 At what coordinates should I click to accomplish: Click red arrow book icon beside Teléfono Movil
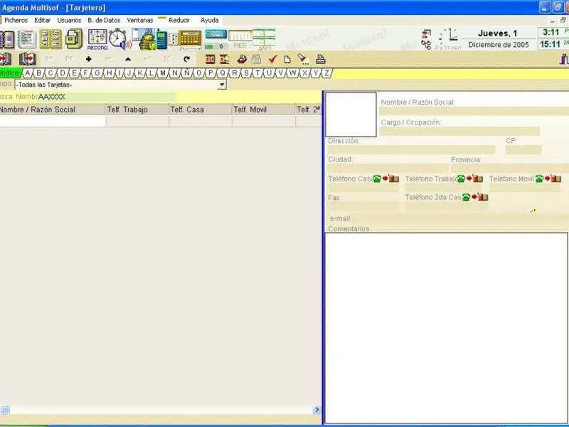click(553, 179)
